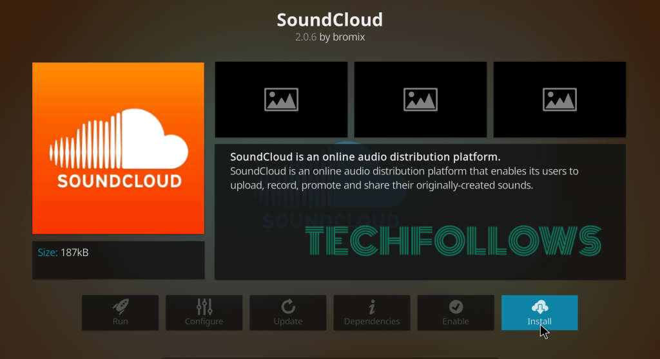The width and height of the screenshot is (660, 359).
Task: Open the second screenshot placeholder thumbnail
Action: tap(420, 100)
